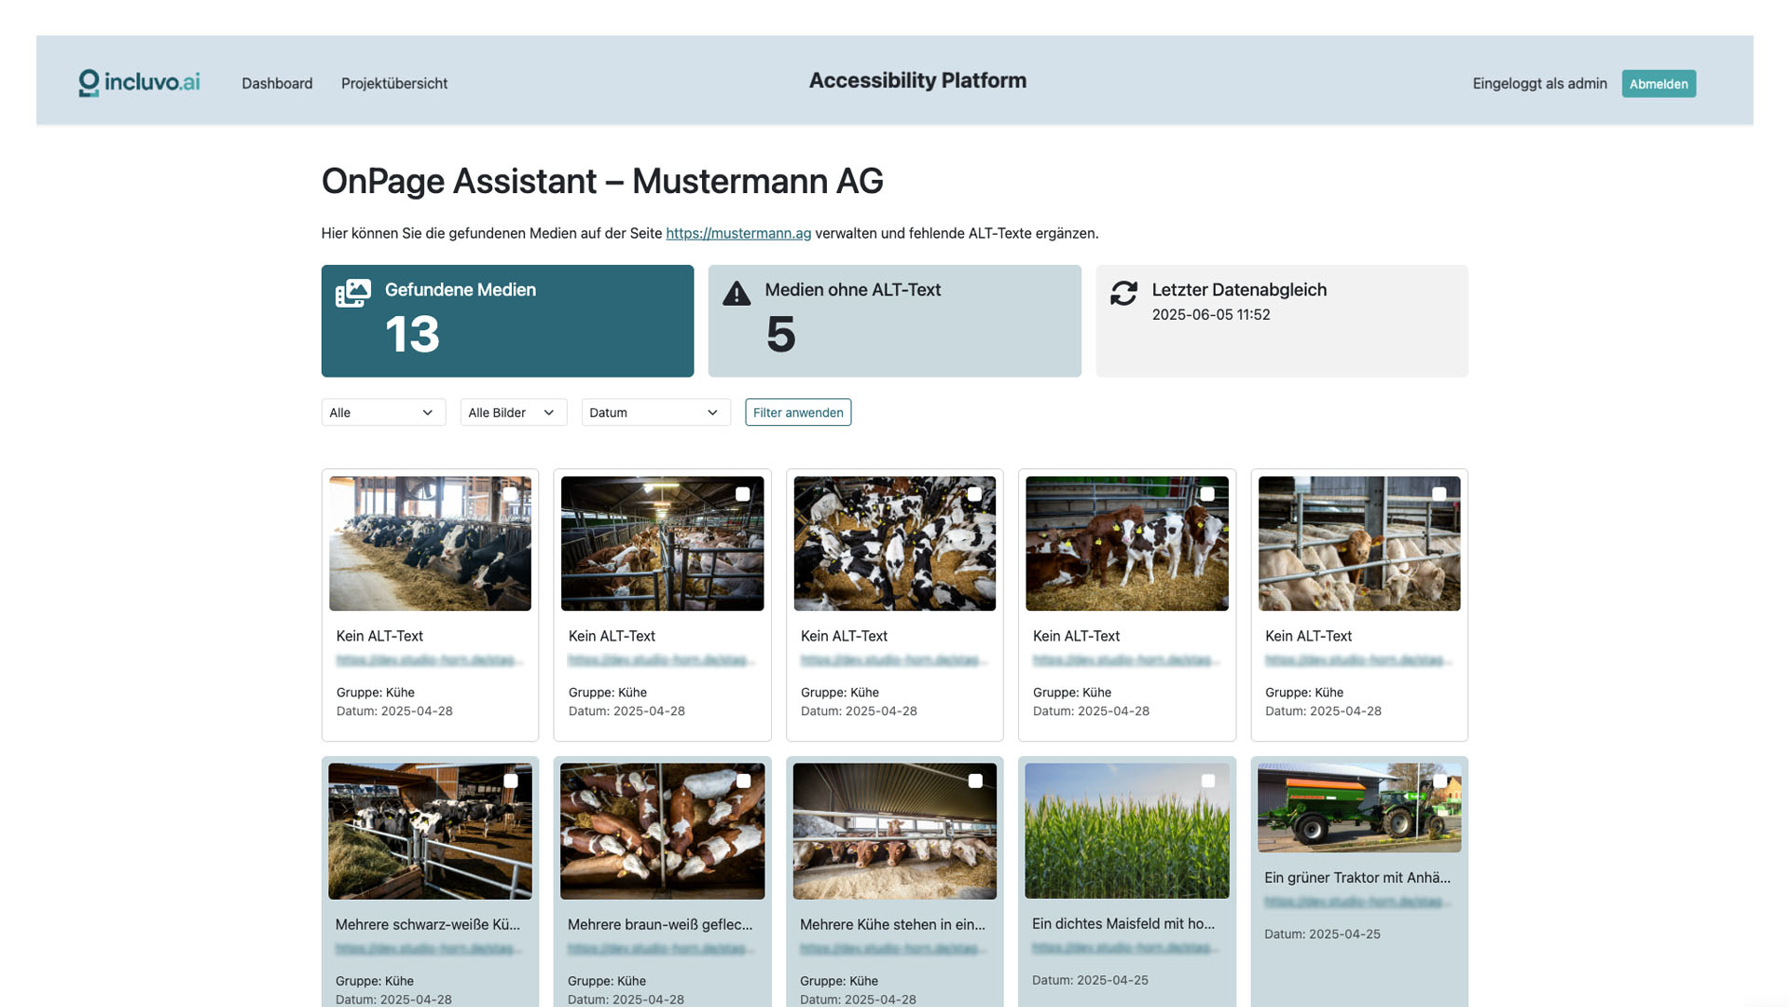Open the Datum sorting dropdown
The height and width of the screenshot is (1007, 1790).
click(655, 412)
